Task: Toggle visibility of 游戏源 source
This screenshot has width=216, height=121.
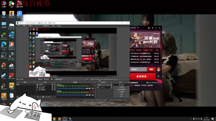Action: 52,84
